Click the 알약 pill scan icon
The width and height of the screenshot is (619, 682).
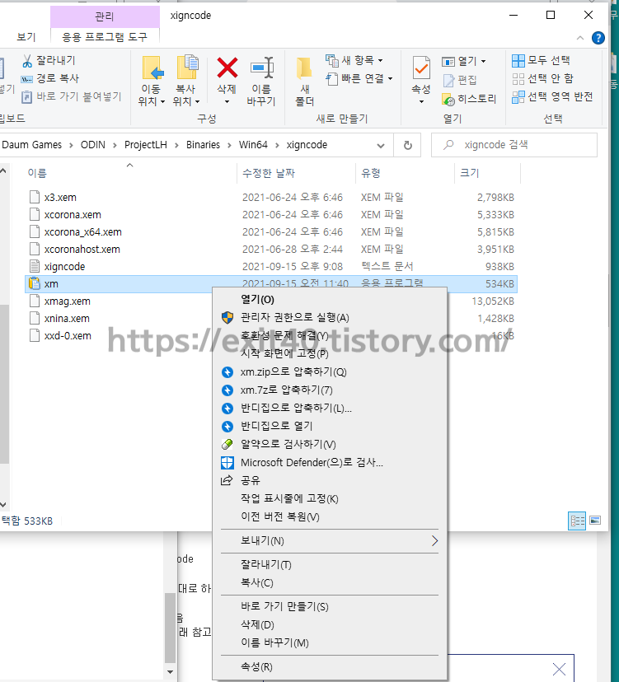227,444
